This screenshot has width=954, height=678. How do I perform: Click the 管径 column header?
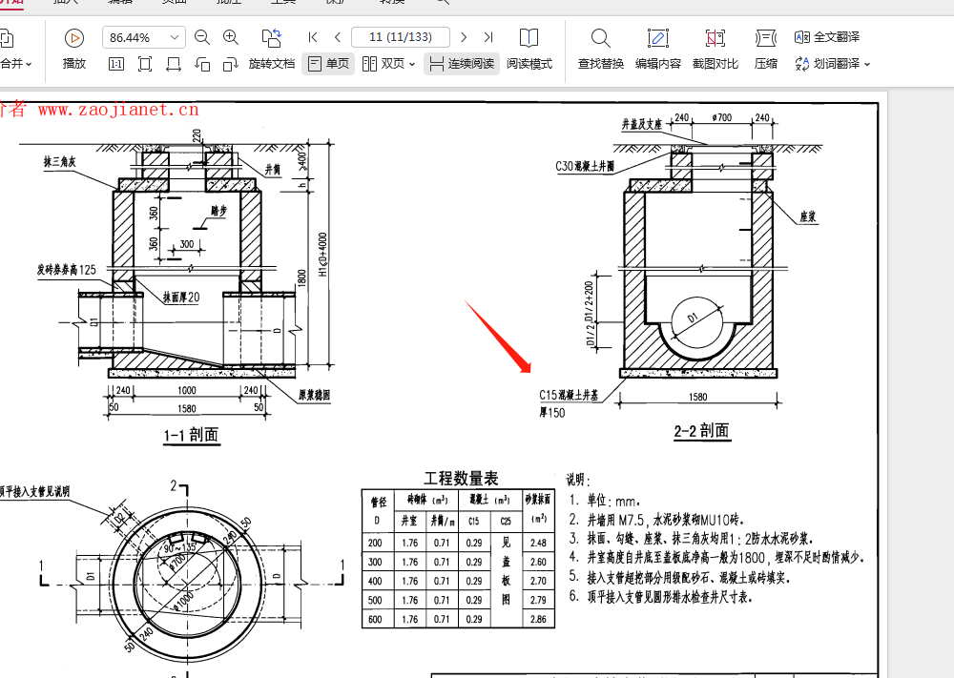pyautogui.click(x=379, y=502)
